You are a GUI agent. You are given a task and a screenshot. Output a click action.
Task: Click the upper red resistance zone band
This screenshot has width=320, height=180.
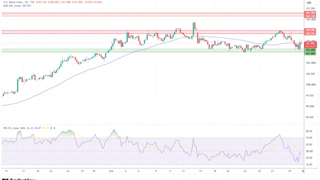point(153,14)
